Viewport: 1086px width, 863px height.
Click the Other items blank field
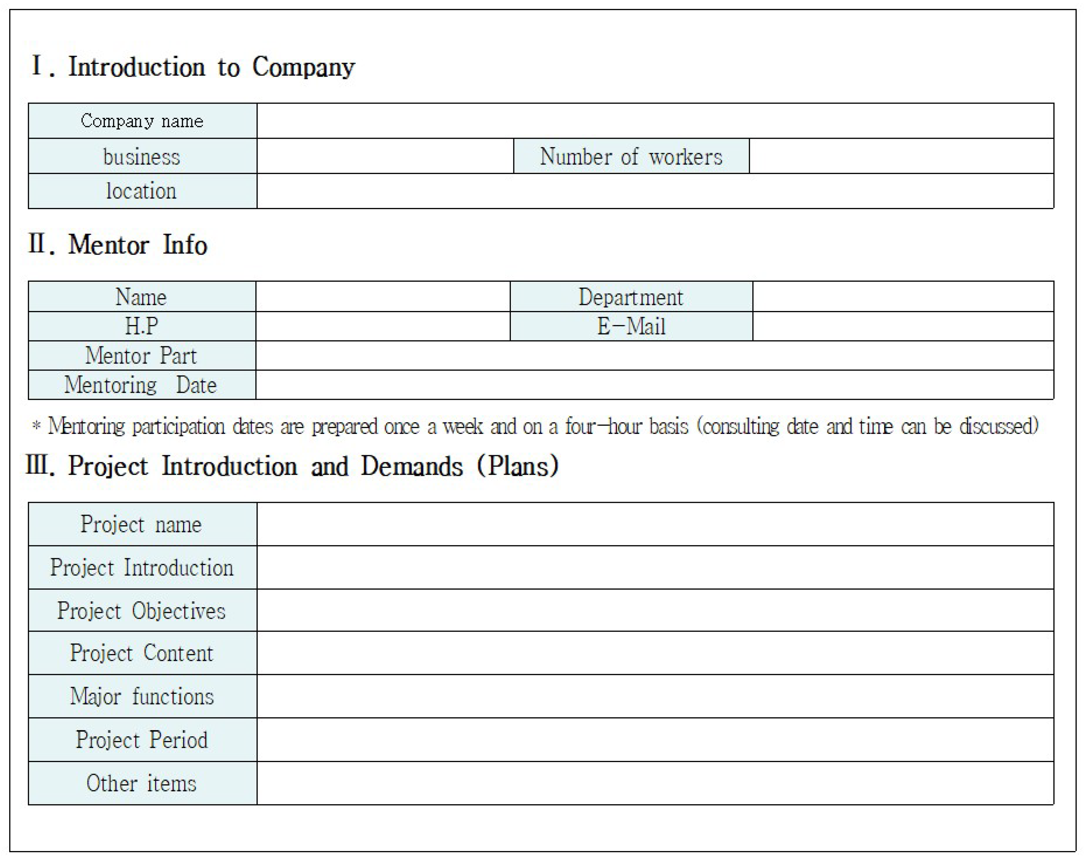[x=655, y=783]
